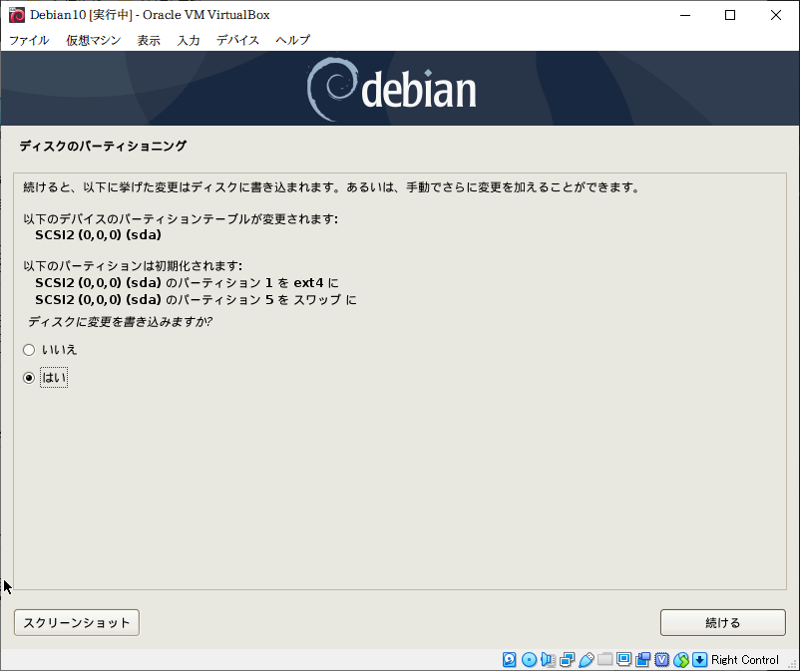This screenshot has width=800, height=671.
Task: Click the ディスクに変更を書き込みますか? question text
Action: tap(120, 322)
